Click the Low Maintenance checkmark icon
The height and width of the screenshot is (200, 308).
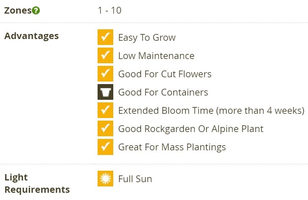pos(105,56)
